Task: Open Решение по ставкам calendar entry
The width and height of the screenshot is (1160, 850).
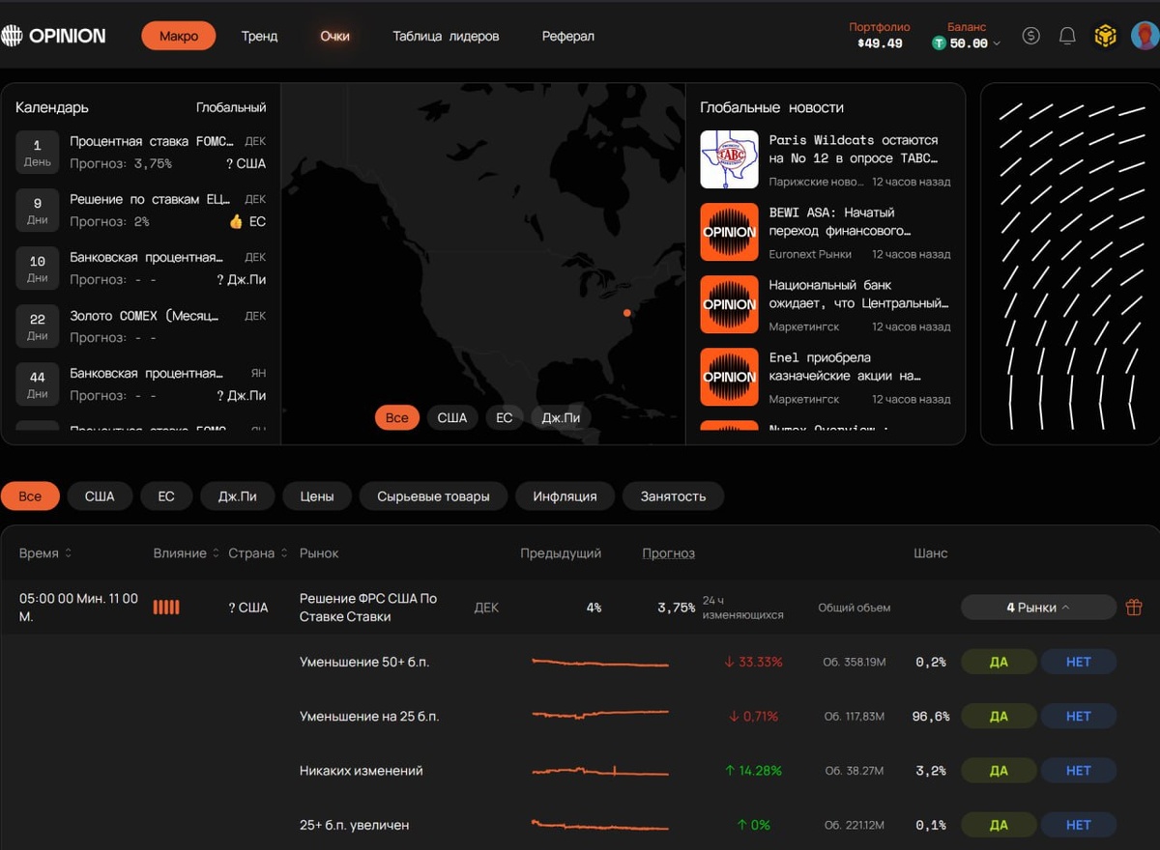Action: click(x=140, y=211)
